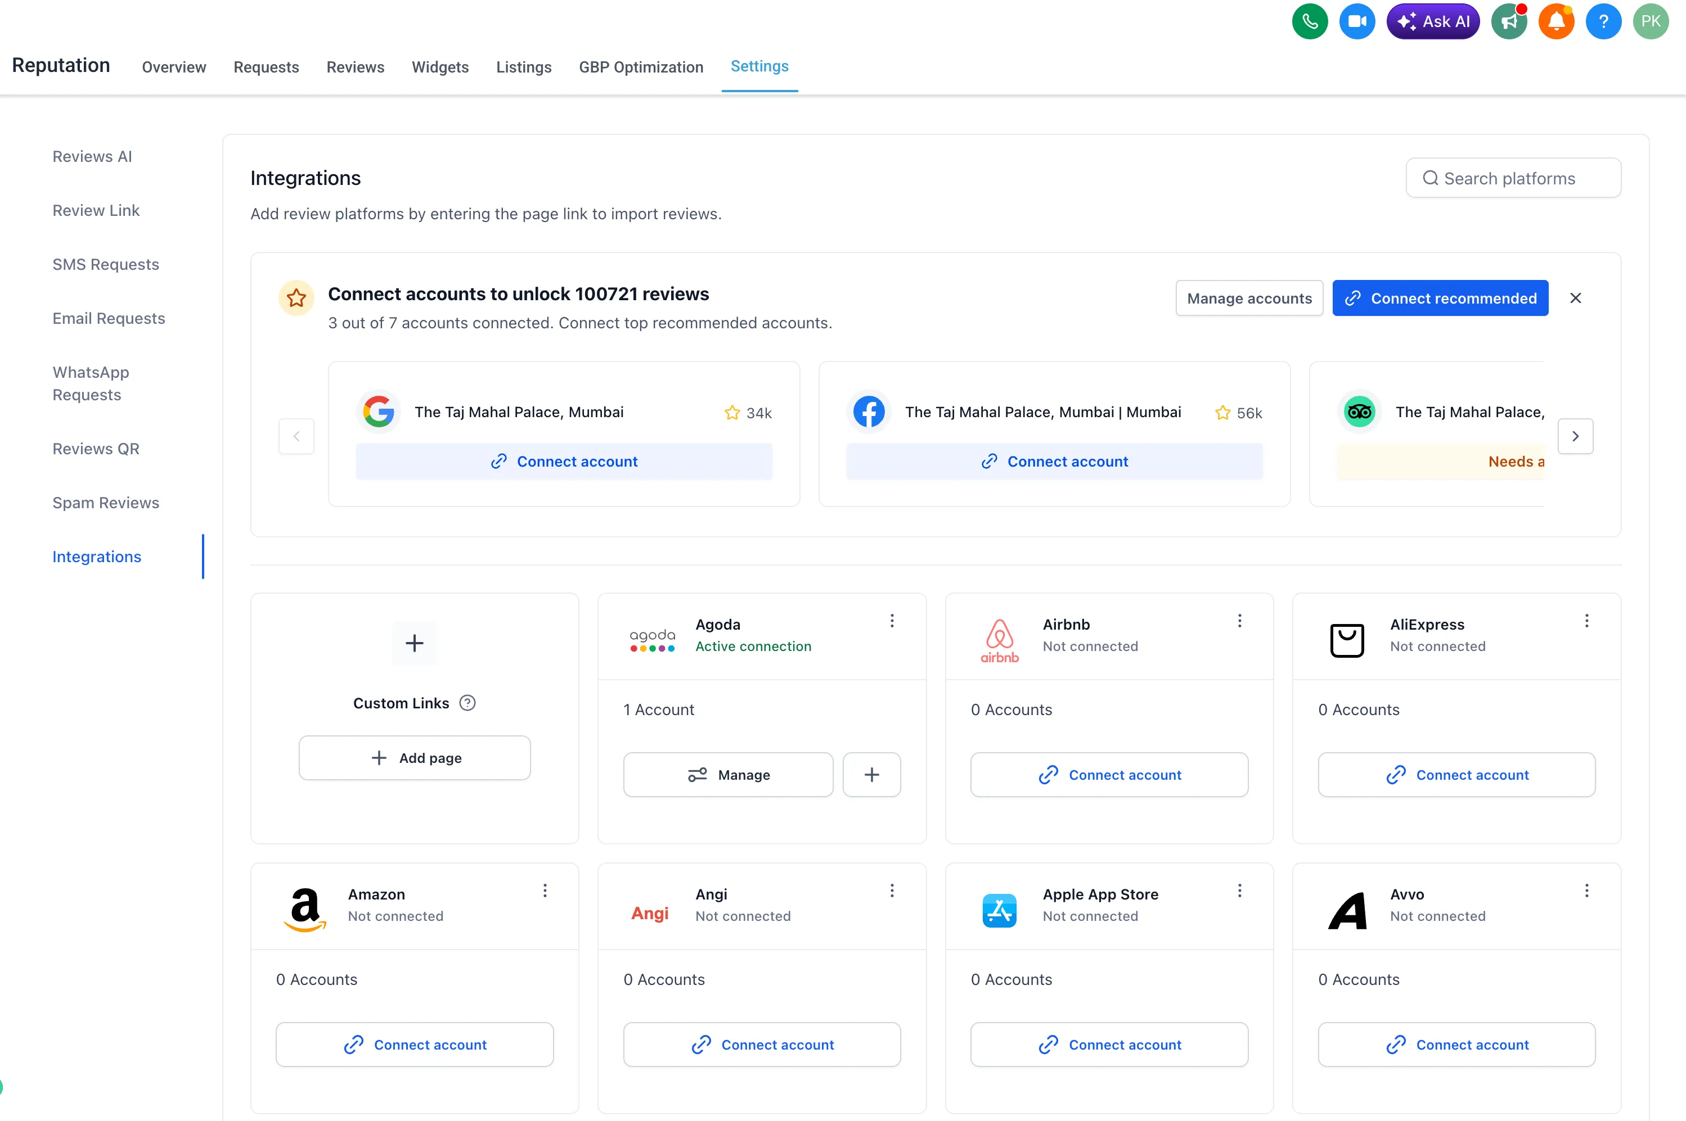Click the Tripadvisor owl logo
Viewport: 1686px width, 1121px height.
pyautogui.click(x=1360, y=412)
